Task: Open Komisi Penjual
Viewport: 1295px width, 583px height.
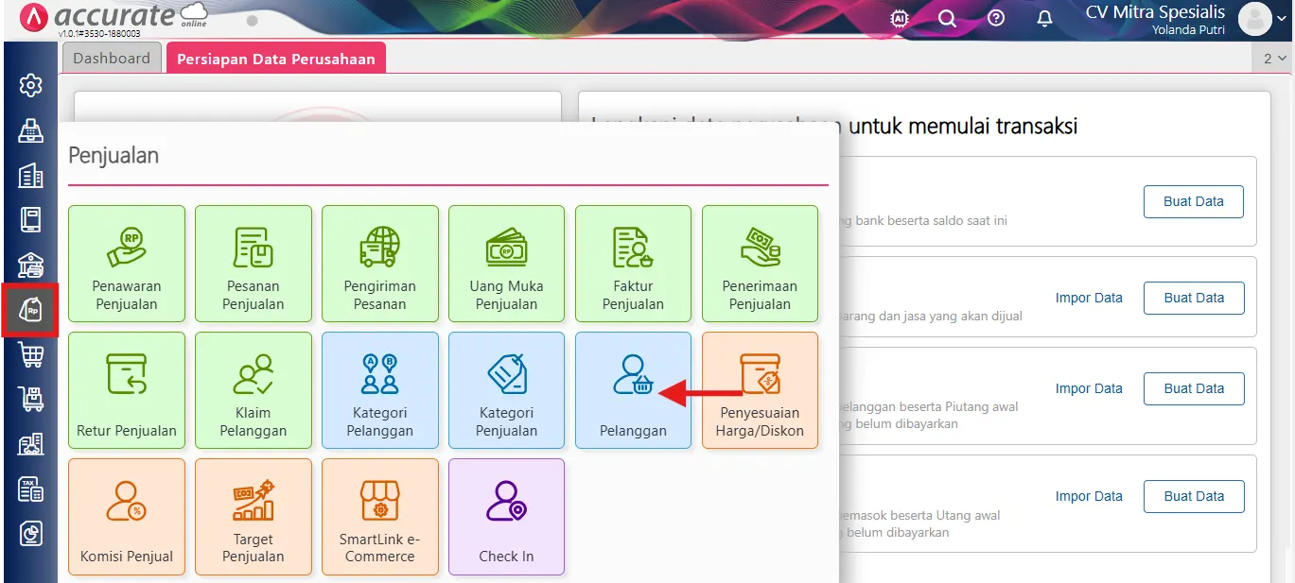Action: click(126, 517)
